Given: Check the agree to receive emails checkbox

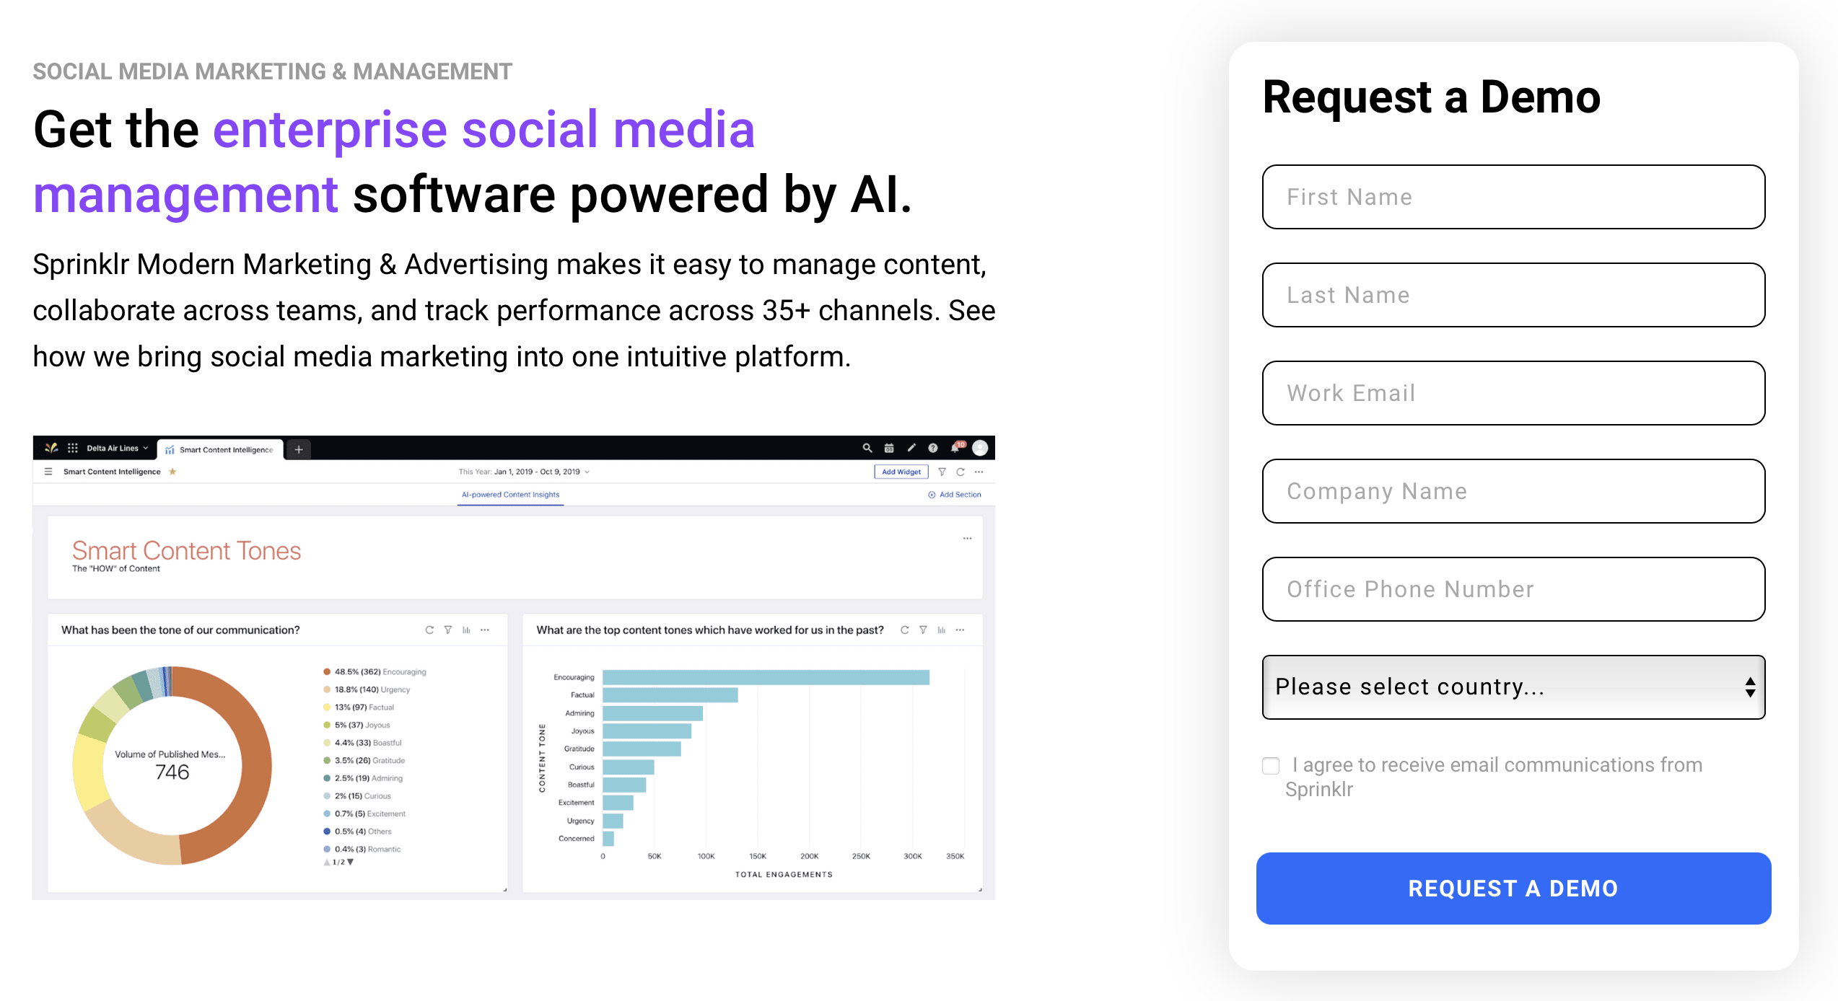Looking at the screenshot, I should pyautogui.click(x=1271, y=765).
